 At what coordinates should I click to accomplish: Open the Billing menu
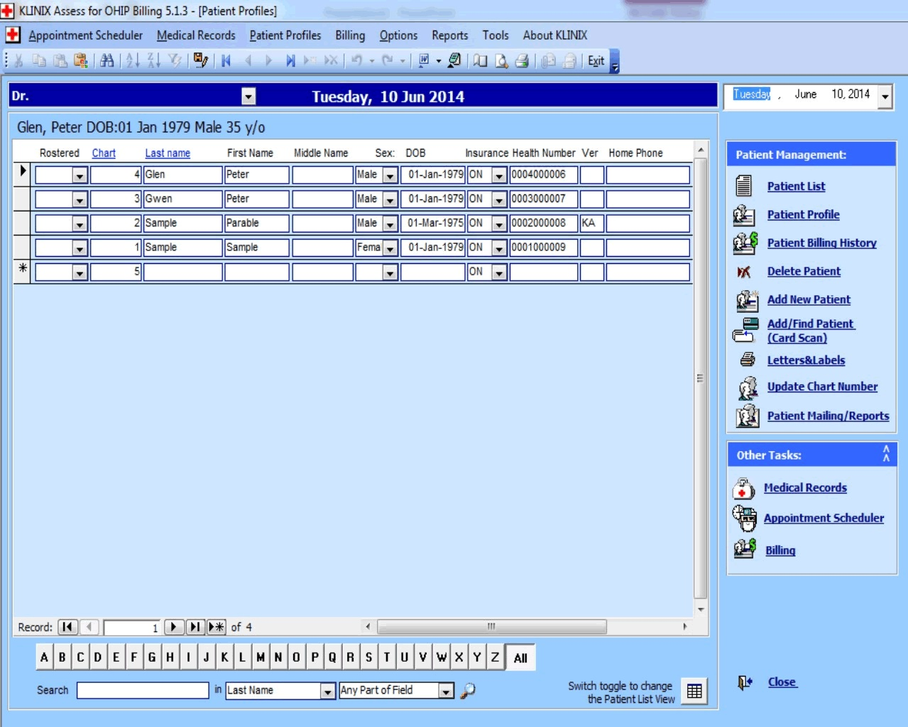(350, 35)
